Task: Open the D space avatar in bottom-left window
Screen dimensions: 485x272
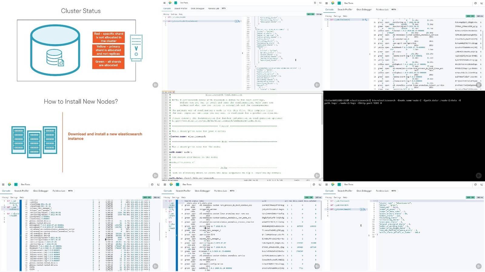Action: [x=16, y=185]
